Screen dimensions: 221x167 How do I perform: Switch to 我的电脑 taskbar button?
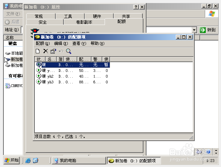tap(79, 161)
